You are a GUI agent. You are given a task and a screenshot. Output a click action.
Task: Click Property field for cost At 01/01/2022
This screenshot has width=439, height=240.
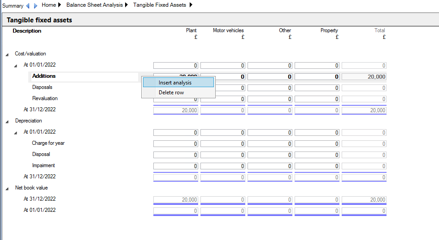click(x=317, y=66)
